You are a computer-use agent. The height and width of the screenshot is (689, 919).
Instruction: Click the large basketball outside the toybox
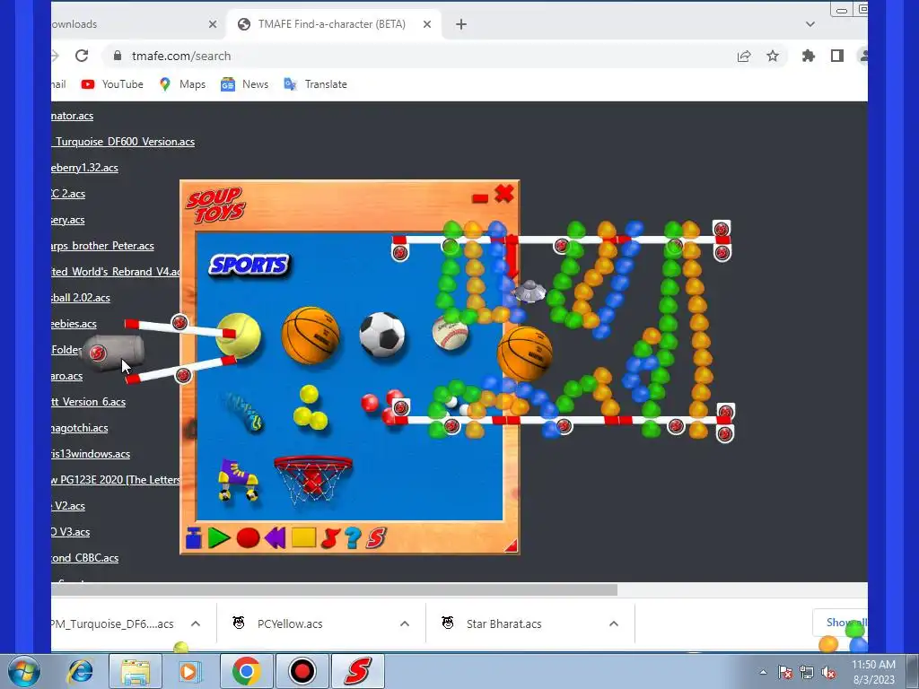pyautogui.click(x=524, y=354)
